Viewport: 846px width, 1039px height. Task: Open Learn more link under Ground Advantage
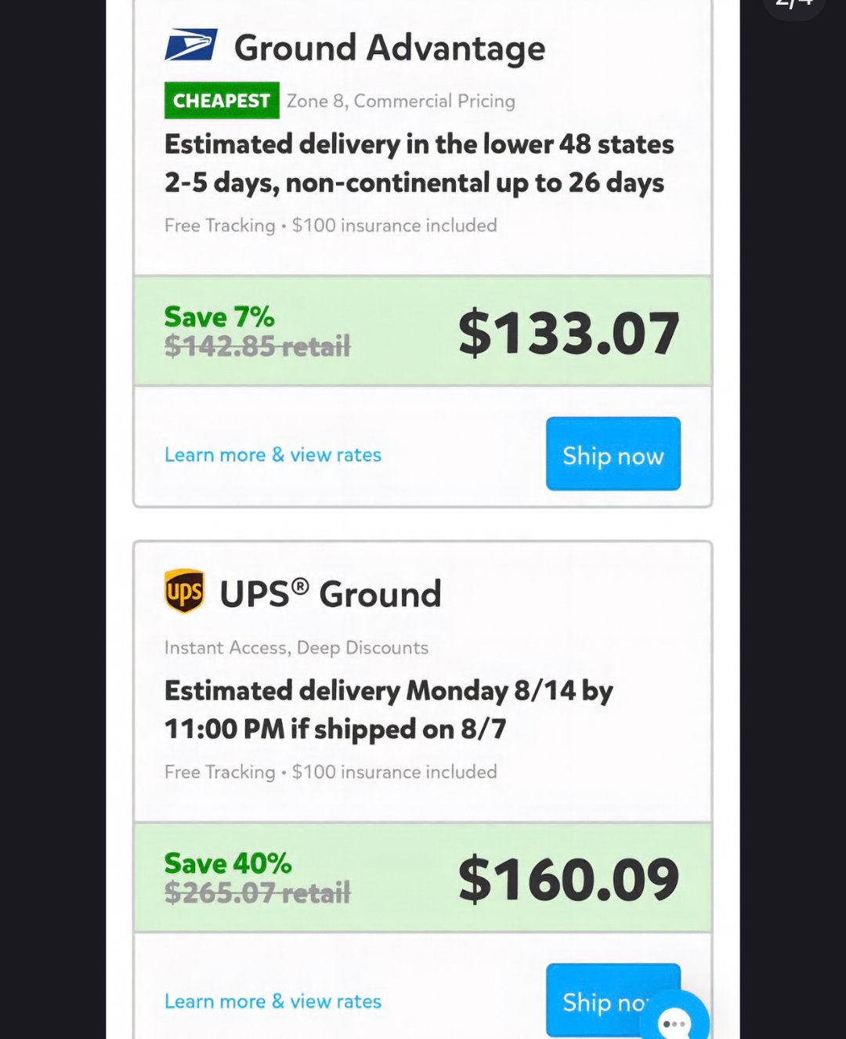(273, 455)
